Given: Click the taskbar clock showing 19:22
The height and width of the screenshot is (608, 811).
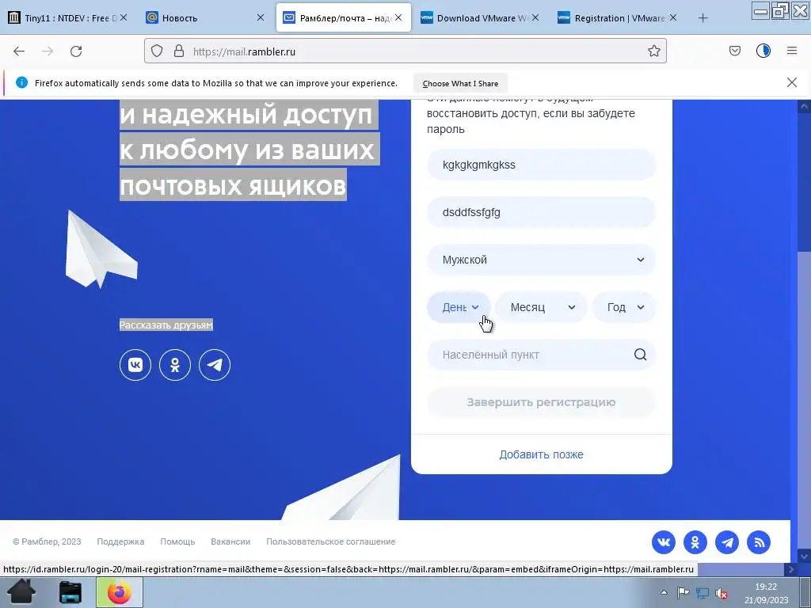Looking at the screenshot, I should 766,593.
